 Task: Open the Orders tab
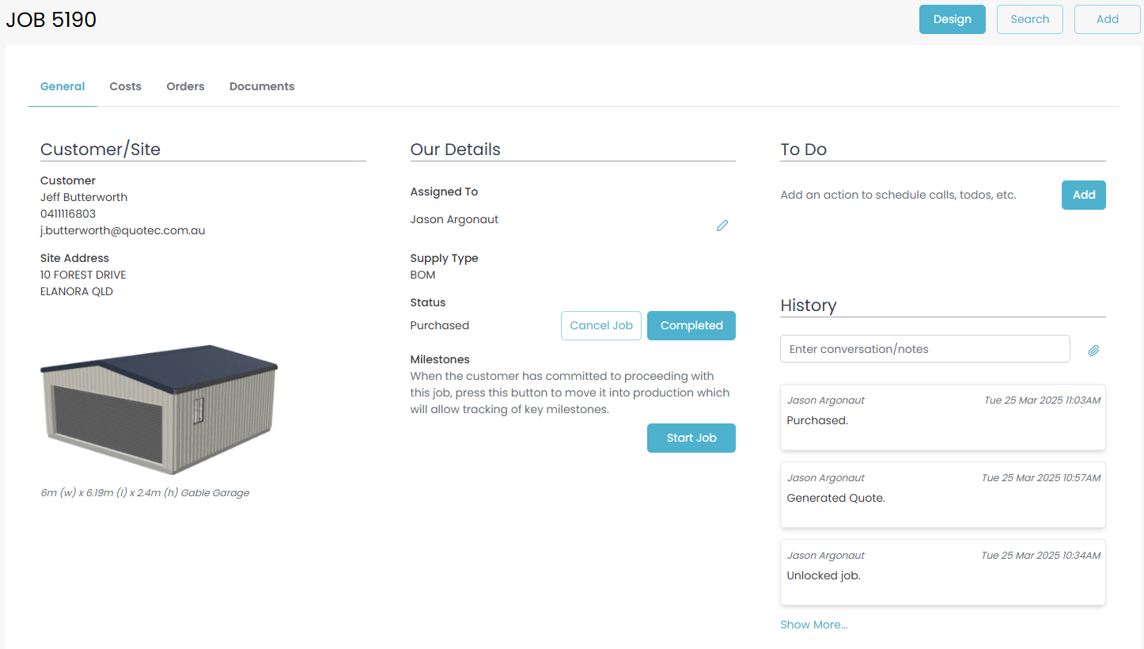pyautogui.click(x=185, y=86)
